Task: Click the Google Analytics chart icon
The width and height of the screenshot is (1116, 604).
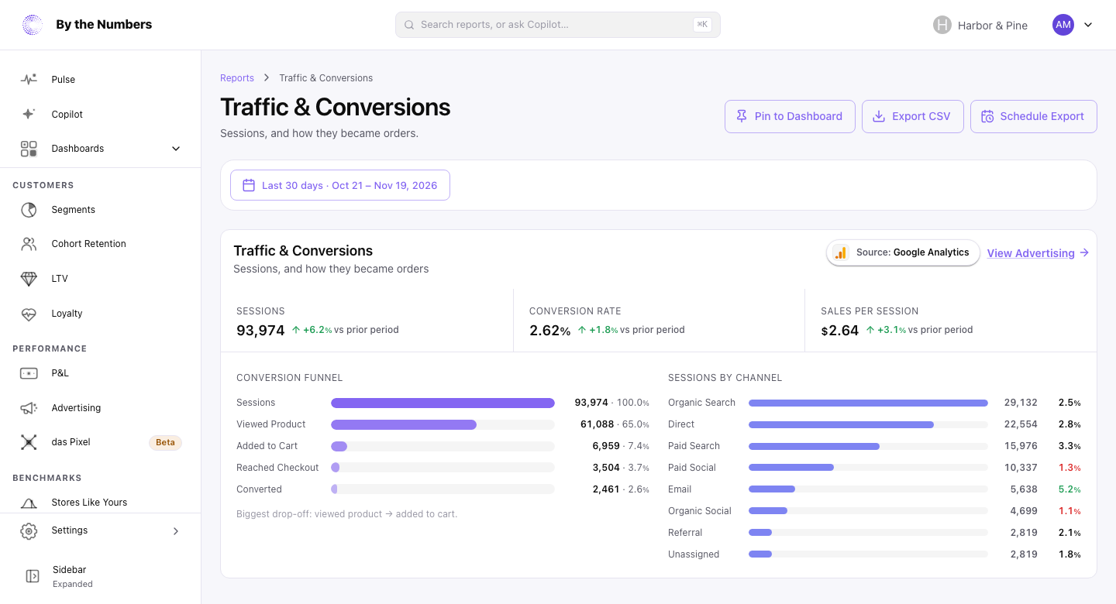Action: point(841,252)
